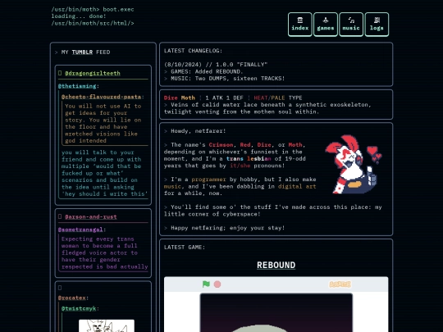
Task: Stop the game with the red stop button
Action: [x=217, y=284]
